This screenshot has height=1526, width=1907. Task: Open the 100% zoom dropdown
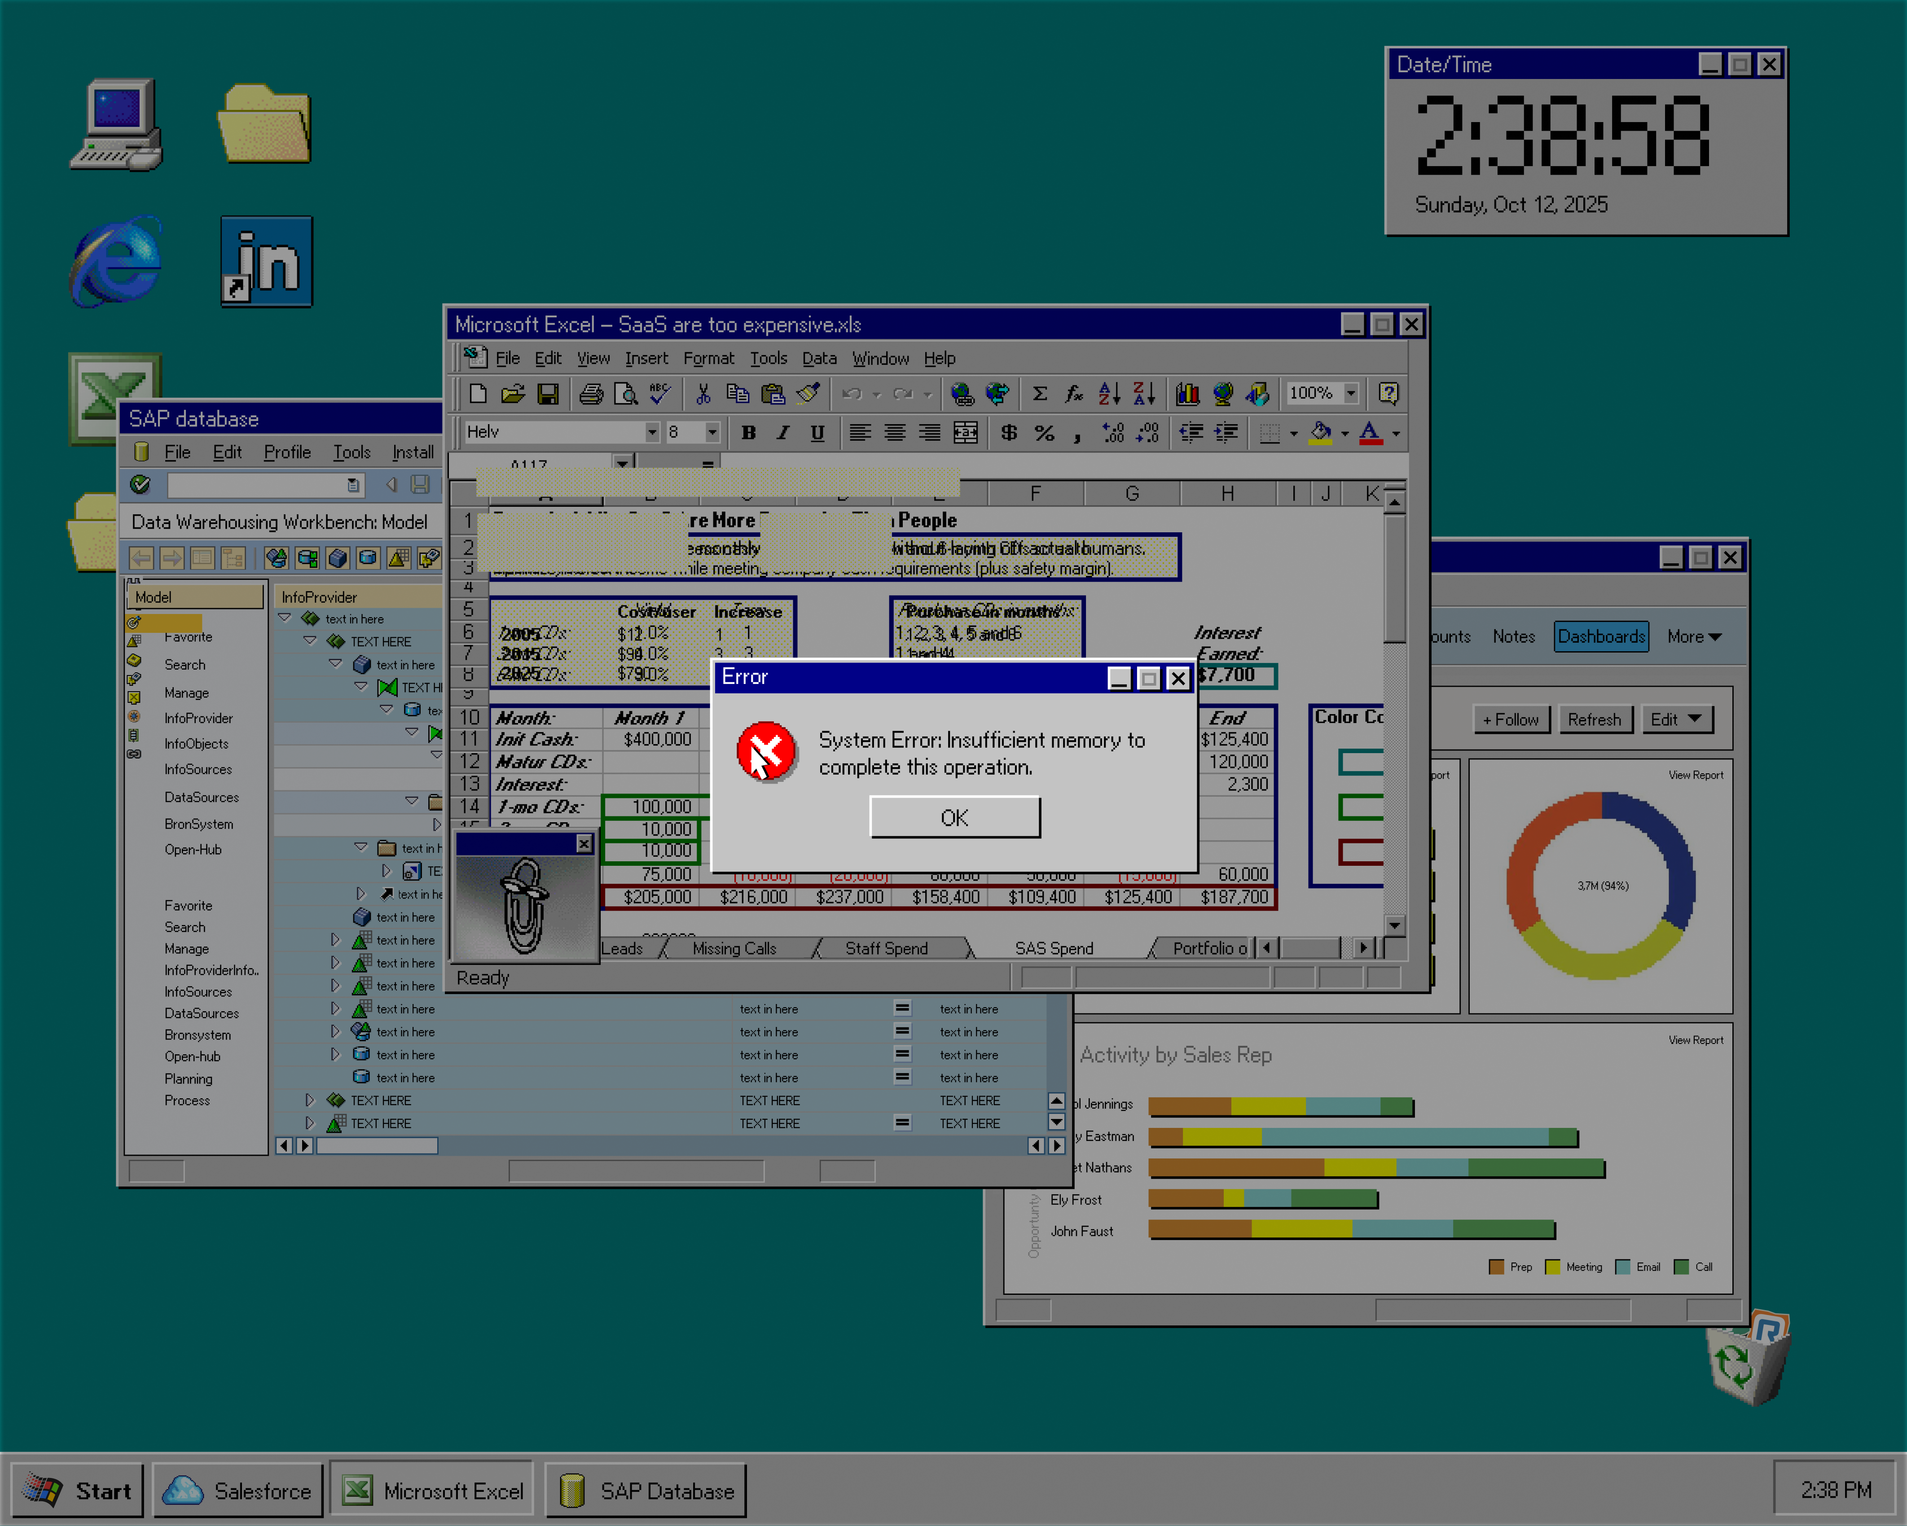[1351, 394]
